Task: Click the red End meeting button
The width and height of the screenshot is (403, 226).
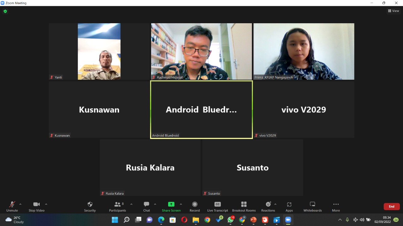Action: [391, 207]
